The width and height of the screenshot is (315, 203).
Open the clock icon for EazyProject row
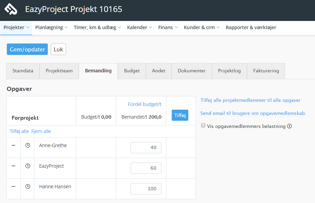pos(28,166)
